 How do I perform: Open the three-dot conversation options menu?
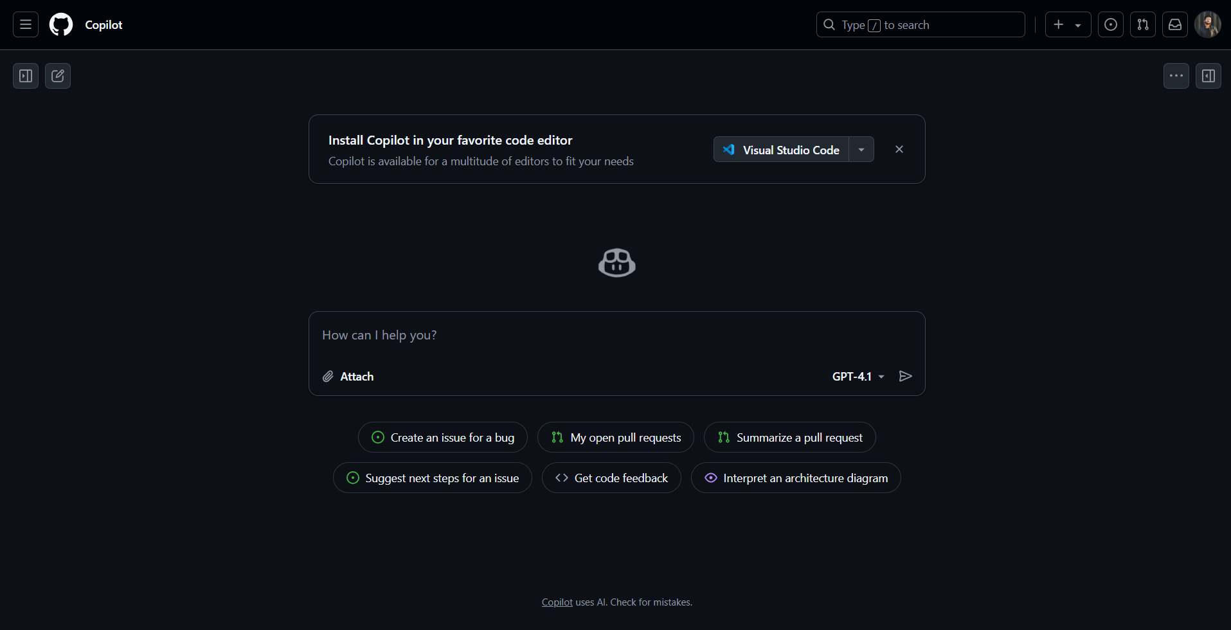tap(1176, 76)
